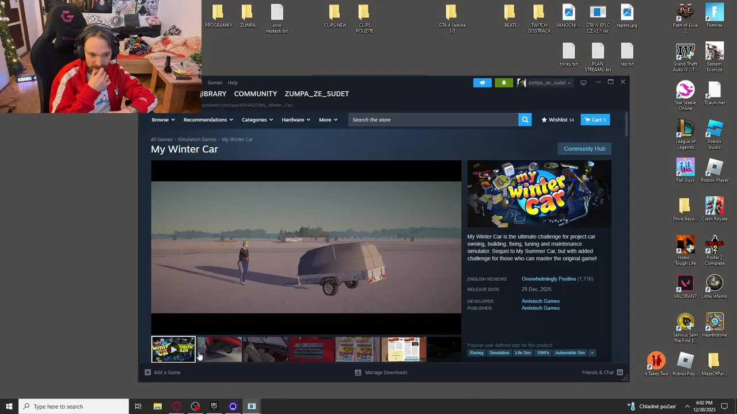
Task: Open Steam notifications bell
Action: [504, 83]
